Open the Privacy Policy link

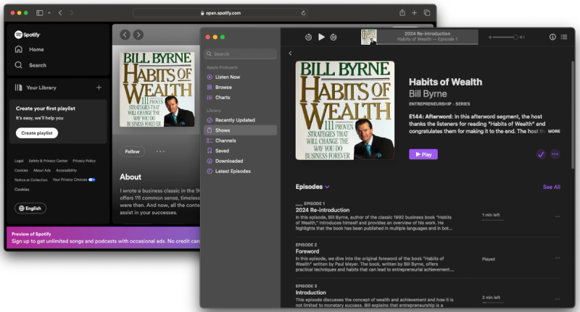(x=84, y=161)
